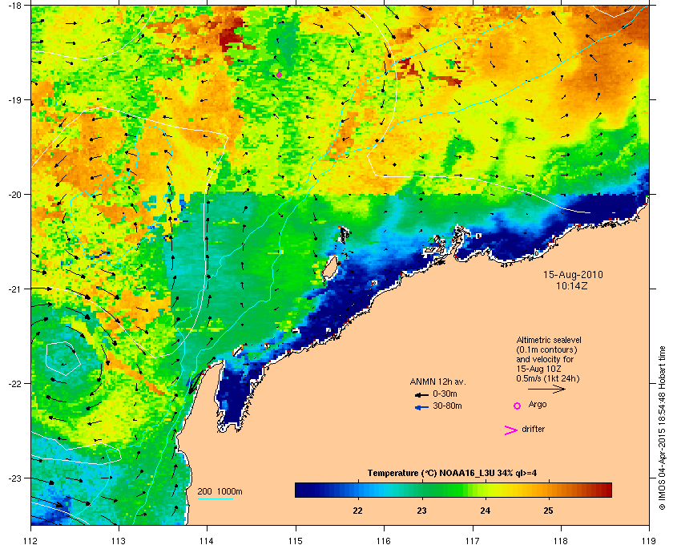Click the Argo circle symbol in the legend
This screenshot has width=673, height=545.
click(x=518, y=406)
